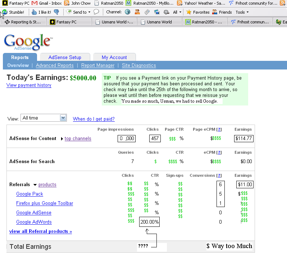This screenshot has height=256, width=287.
Task: Open the Fantasy PC bookmark
Action: (15, 3)
